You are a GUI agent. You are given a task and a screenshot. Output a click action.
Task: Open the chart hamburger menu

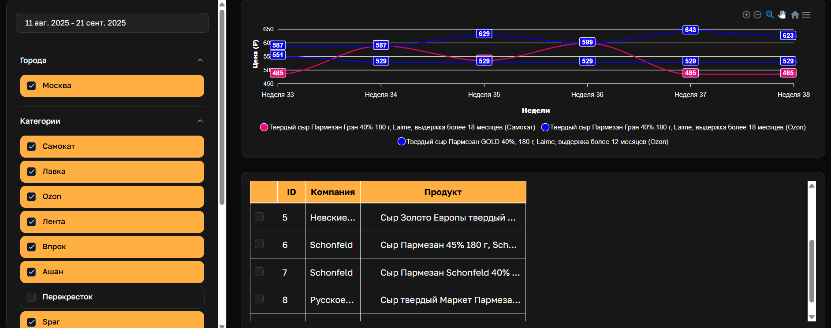pos(806,15)
